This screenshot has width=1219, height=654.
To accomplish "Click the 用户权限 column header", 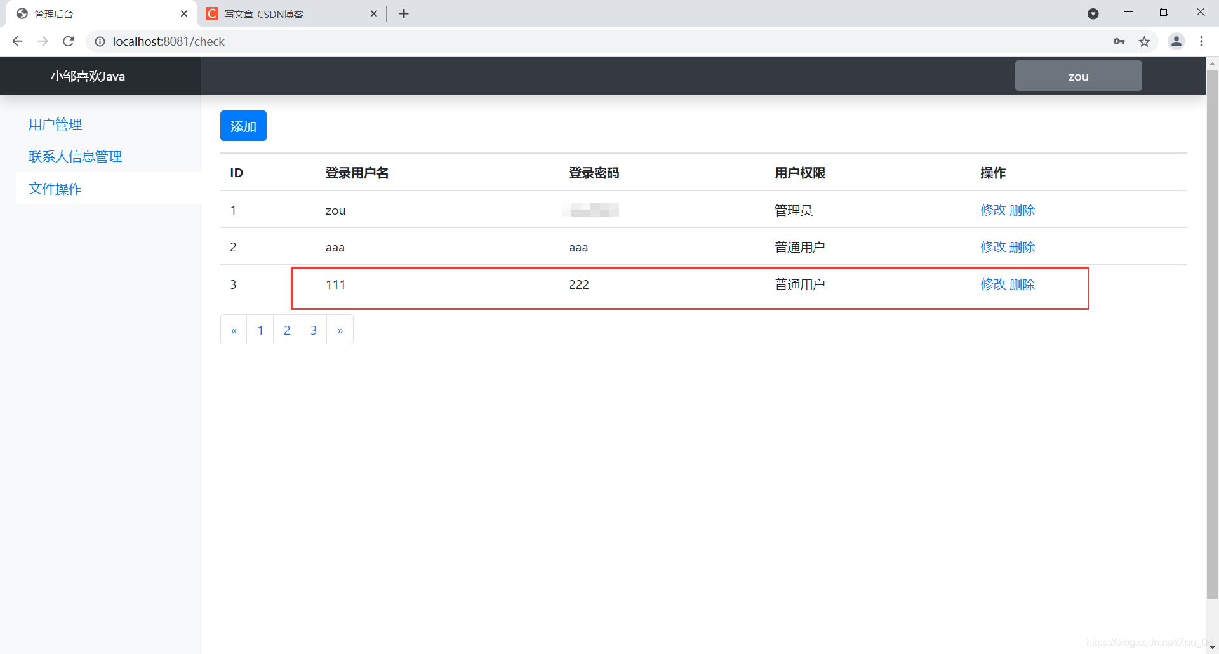I will [x=800, y=173].
